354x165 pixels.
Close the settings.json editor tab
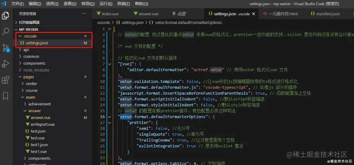(x=253, y=14)
